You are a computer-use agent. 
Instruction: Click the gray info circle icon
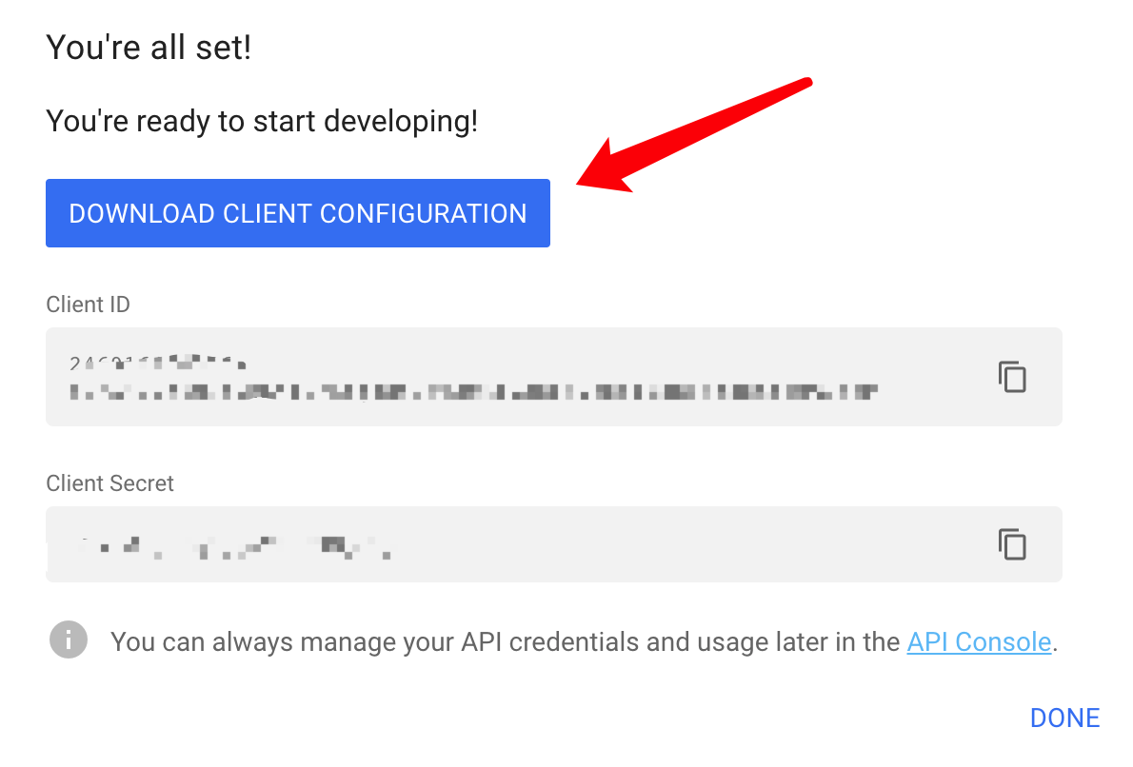click(69, 639)
